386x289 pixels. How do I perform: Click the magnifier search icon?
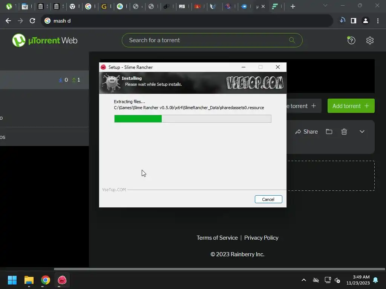(292, 40)
